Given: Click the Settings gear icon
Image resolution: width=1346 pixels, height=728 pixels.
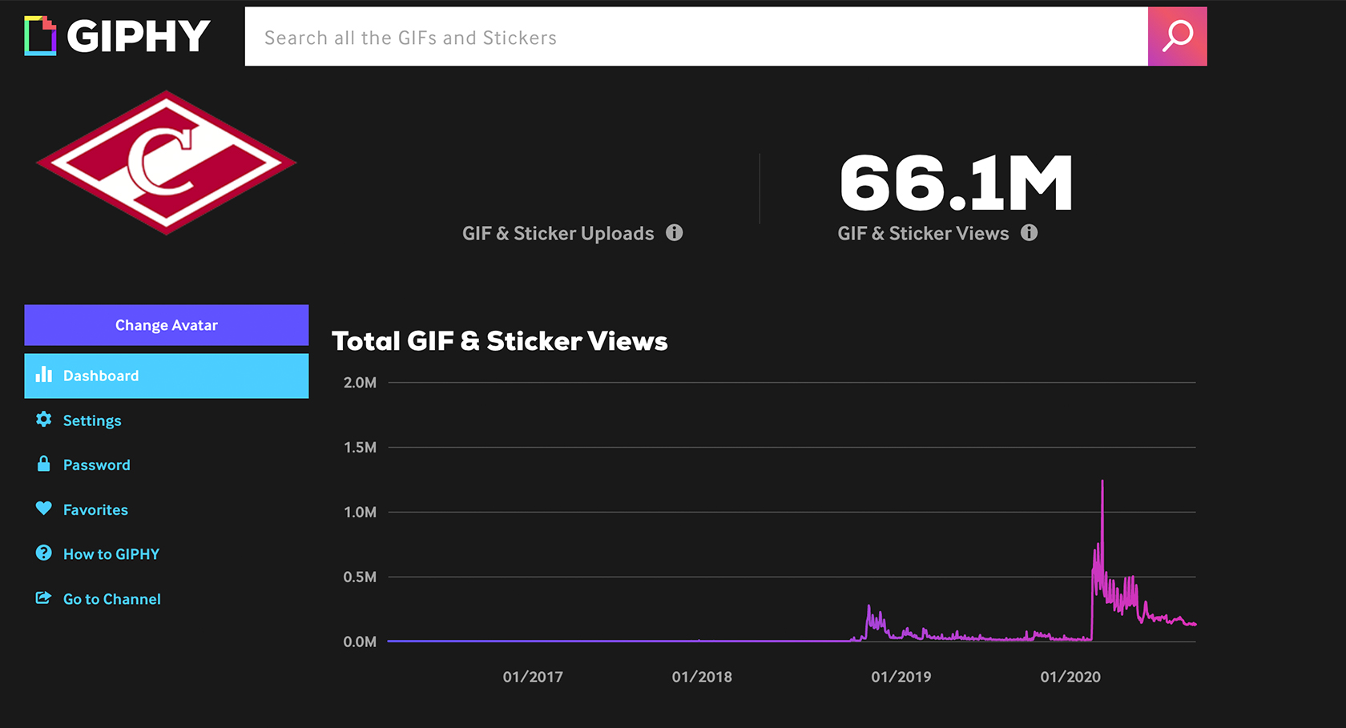Looking at the screenshot, I should (x=44, y=420).
